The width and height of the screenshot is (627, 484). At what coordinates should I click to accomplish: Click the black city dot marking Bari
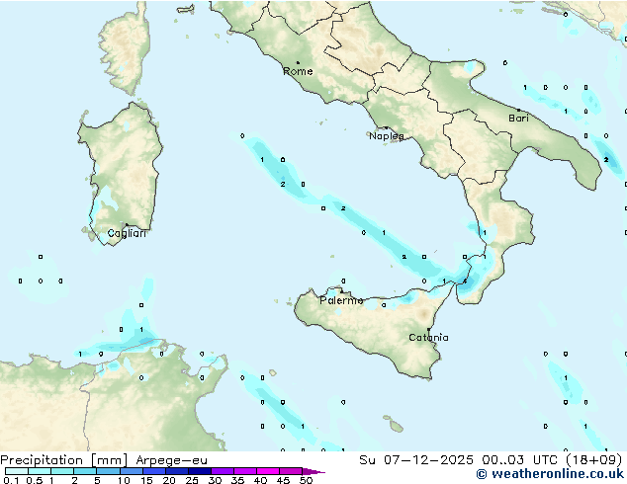(x=518, y=110)
